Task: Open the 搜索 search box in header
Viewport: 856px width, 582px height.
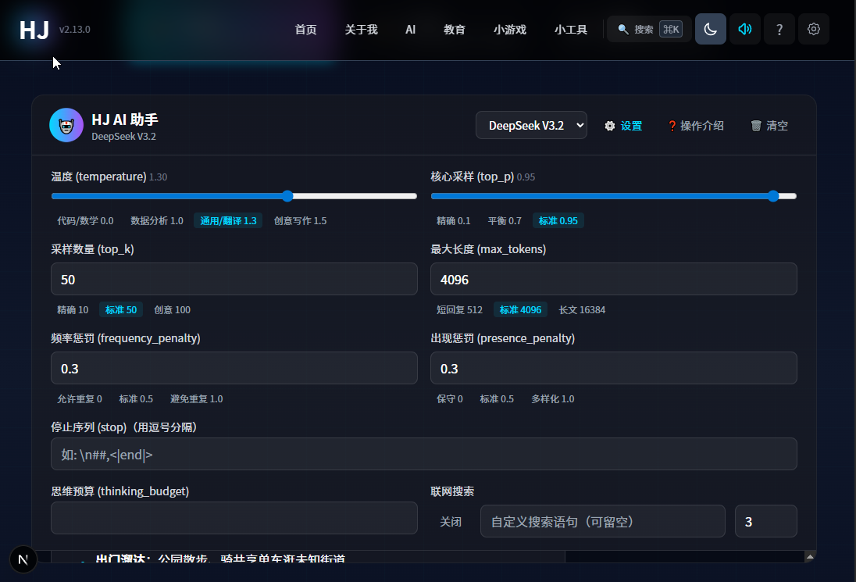Action: click(649, 29)
